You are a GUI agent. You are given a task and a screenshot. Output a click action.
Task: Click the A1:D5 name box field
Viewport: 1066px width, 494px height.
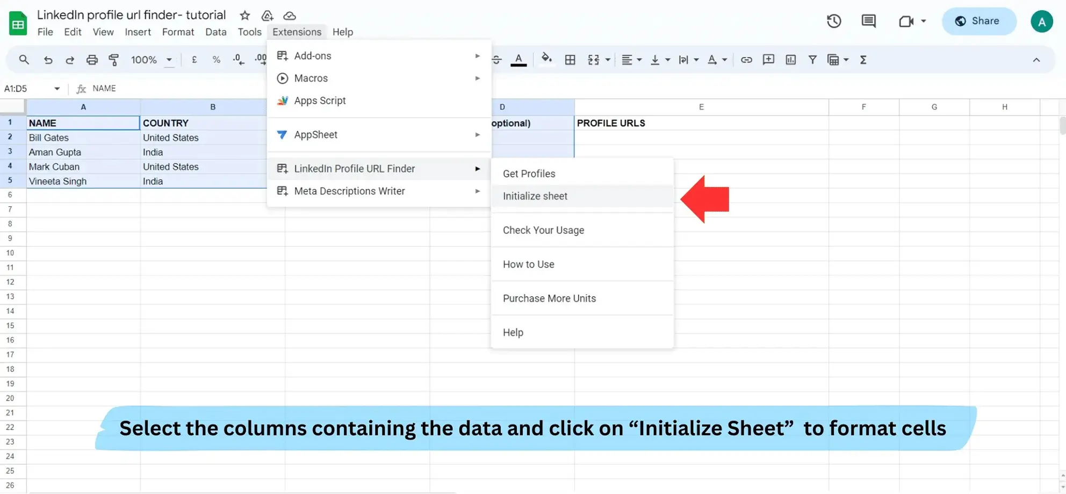point(27,89)
